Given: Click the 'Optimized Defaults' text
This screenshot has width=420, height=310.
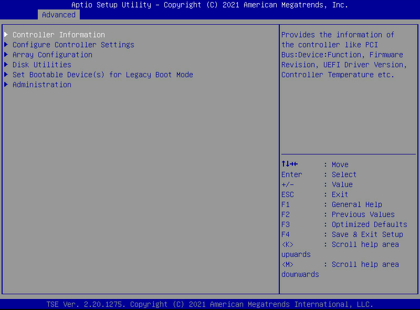Looking at the screenshot, I should click(370, 224).
